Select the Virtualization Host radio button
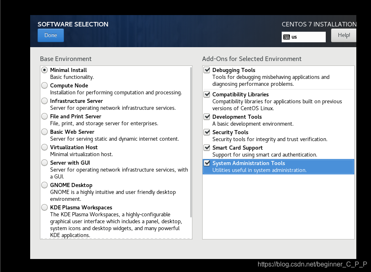Image resolution: width=371 pixels, height=272 pixels. (x=44, y=147)
